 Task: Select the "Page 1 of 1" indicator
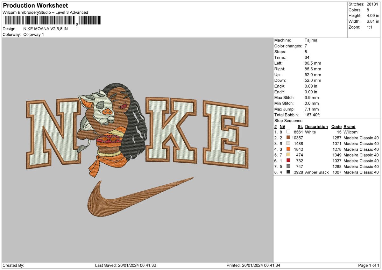point(369,265)
